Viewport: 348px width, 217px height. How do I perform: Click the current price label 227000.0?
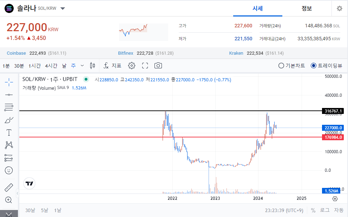(x=333, y=128)
